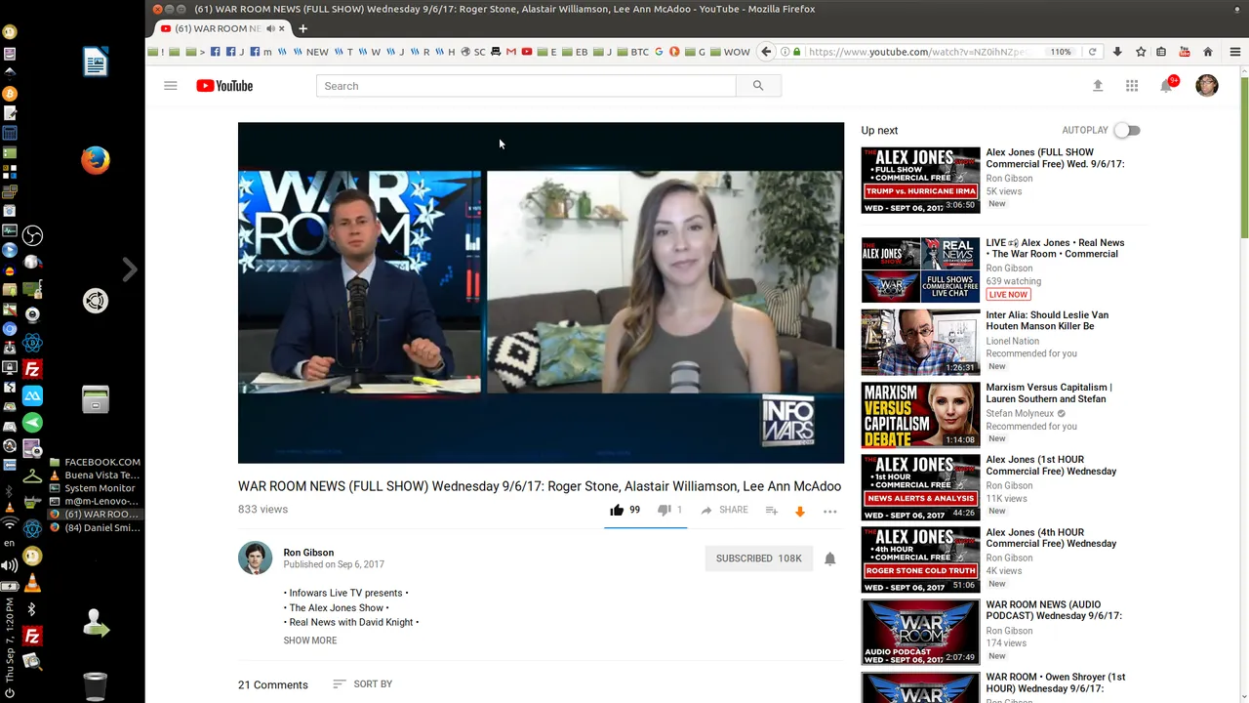Reload the page with refresh icon
The width and height of the screenshot is (1249, 703).
coord(1092,52)
